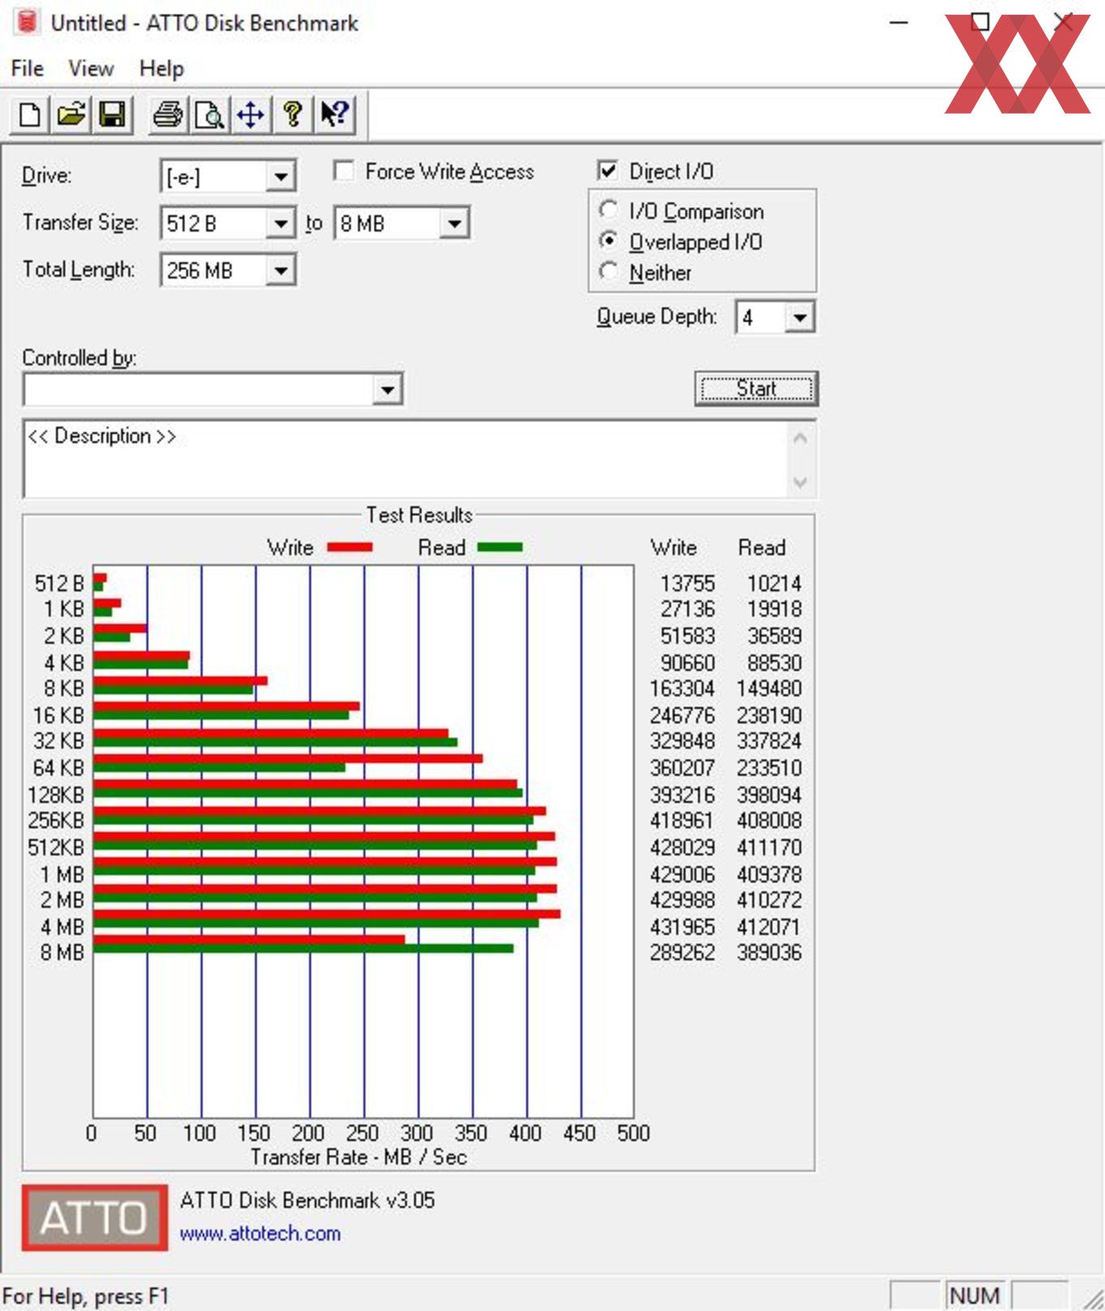Click the Test Results group heading
The width and height of the screenshot is (1105, 1311).
(x=419, y=515)
